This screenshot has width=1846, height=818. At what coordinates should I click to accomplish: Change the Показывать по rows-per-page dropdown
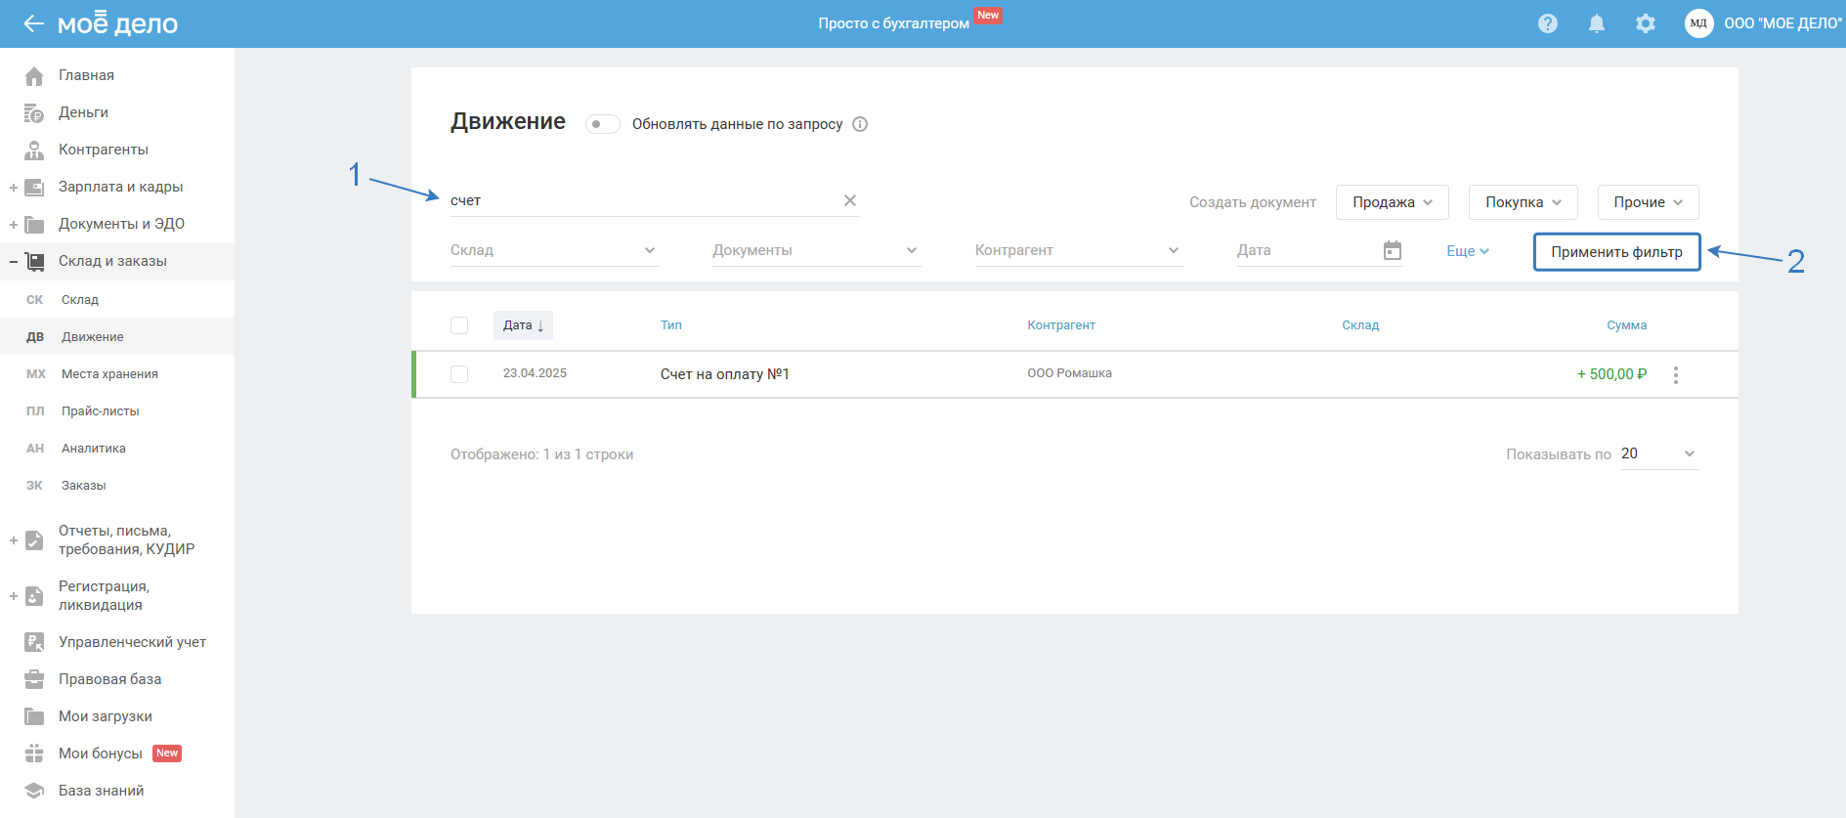[1659, 454]
